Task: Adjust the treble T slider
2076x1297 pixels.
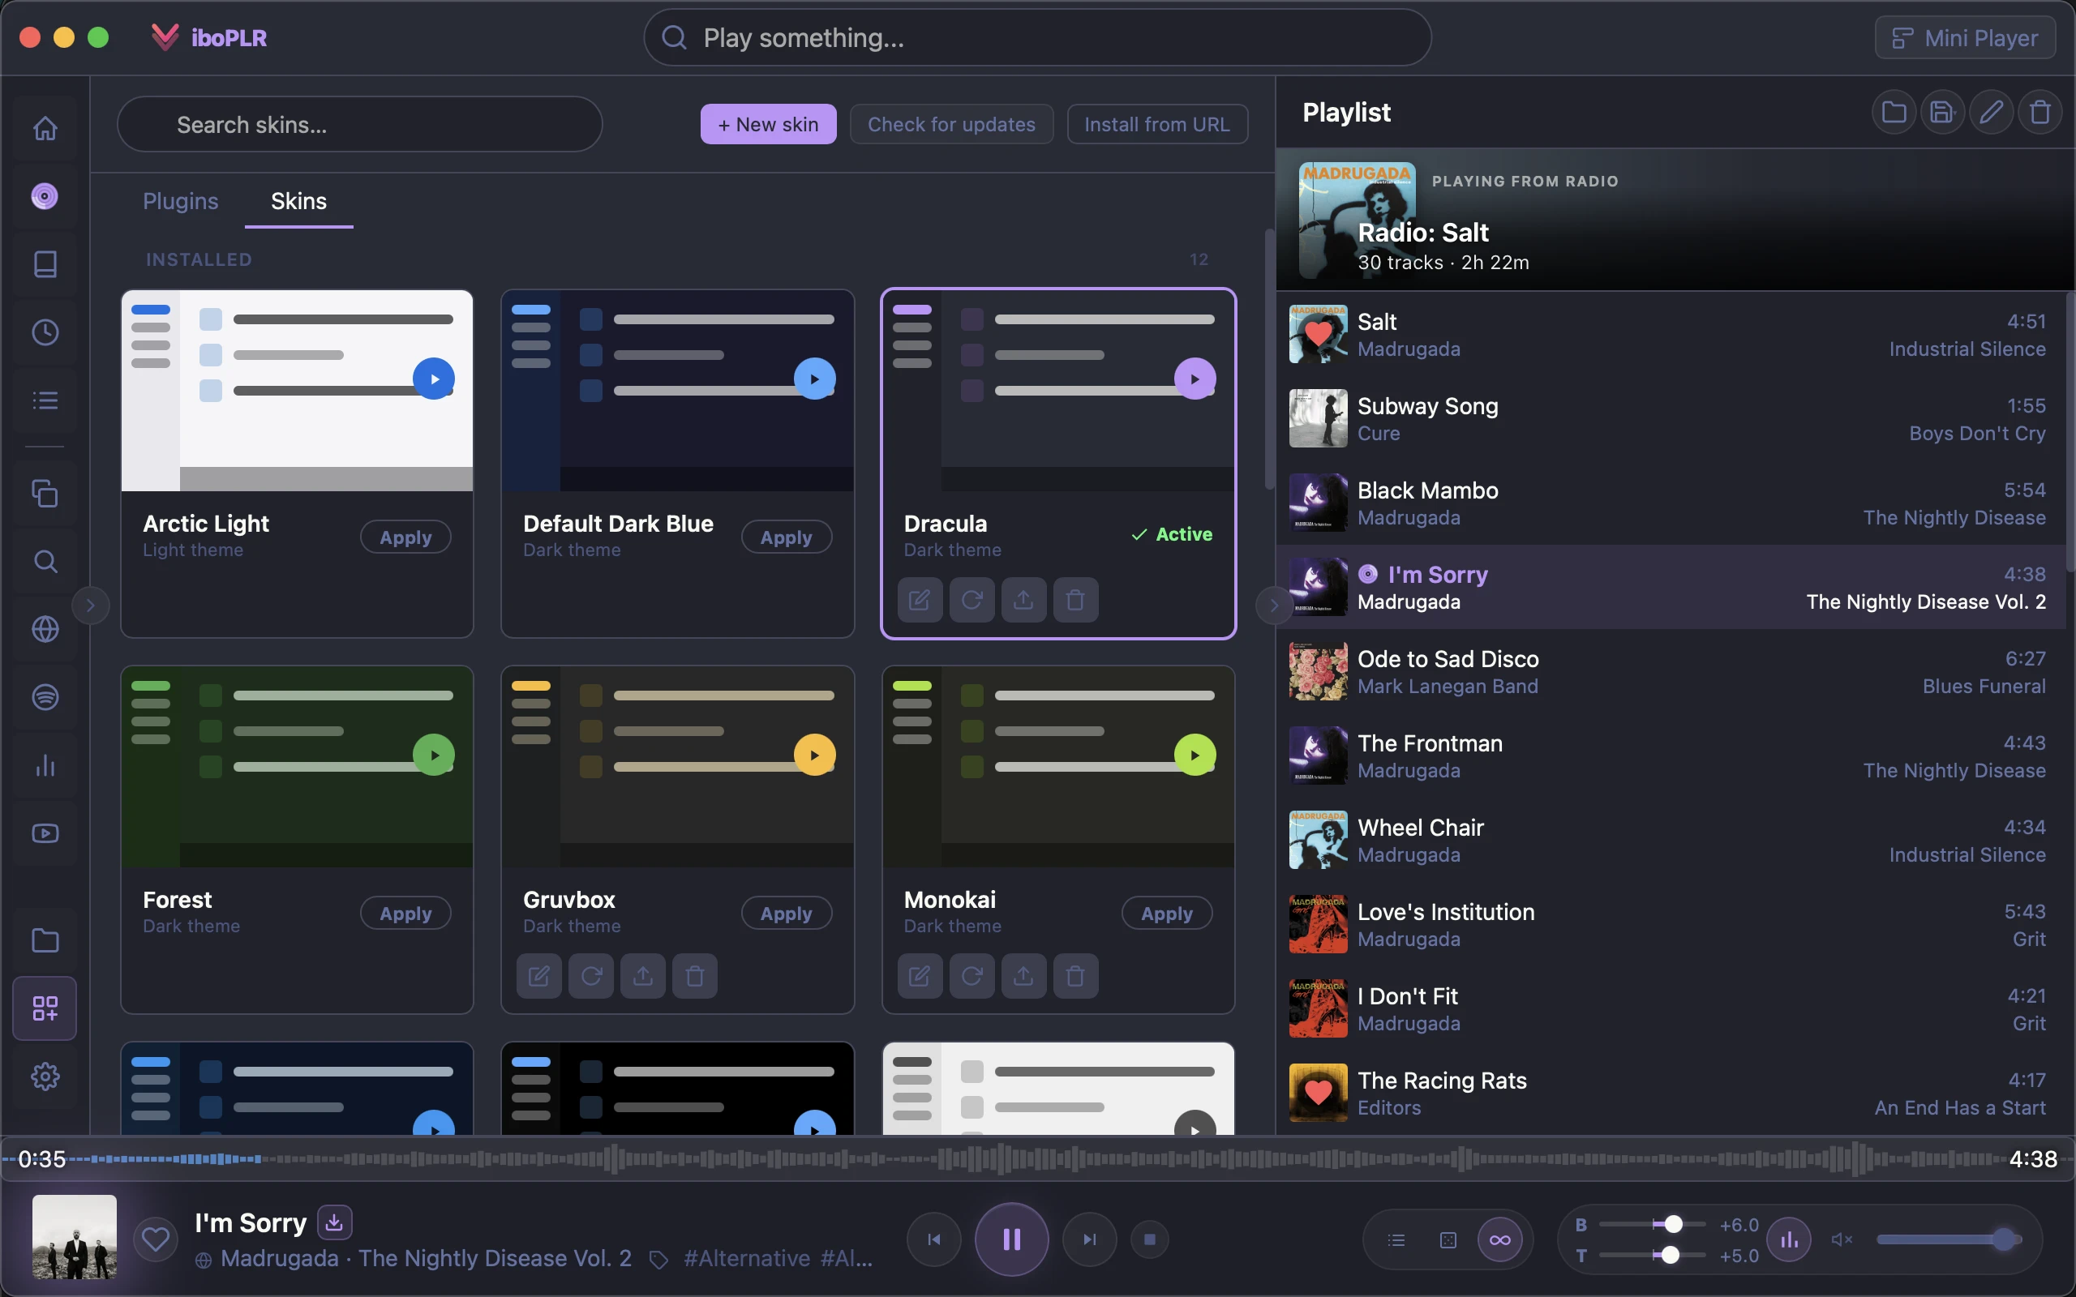Action: tap(1652, 1255)
